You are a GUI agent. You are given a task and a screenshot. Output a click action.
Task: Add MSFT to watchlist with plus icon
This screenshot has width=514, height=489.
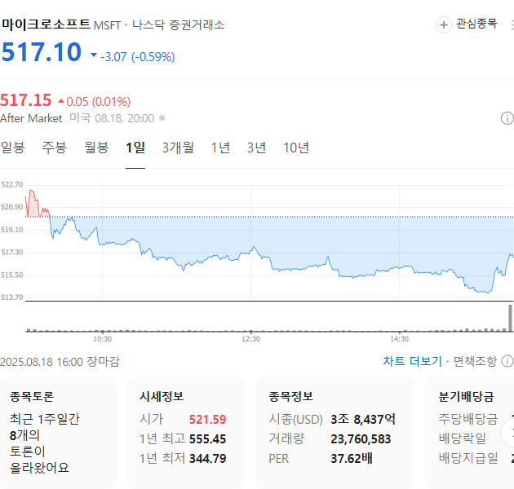tap(444, 25)
